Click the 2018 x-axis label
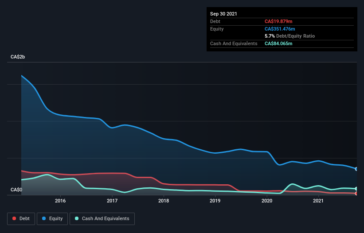This screenshot has height=233, width=364. pos(164,201)
